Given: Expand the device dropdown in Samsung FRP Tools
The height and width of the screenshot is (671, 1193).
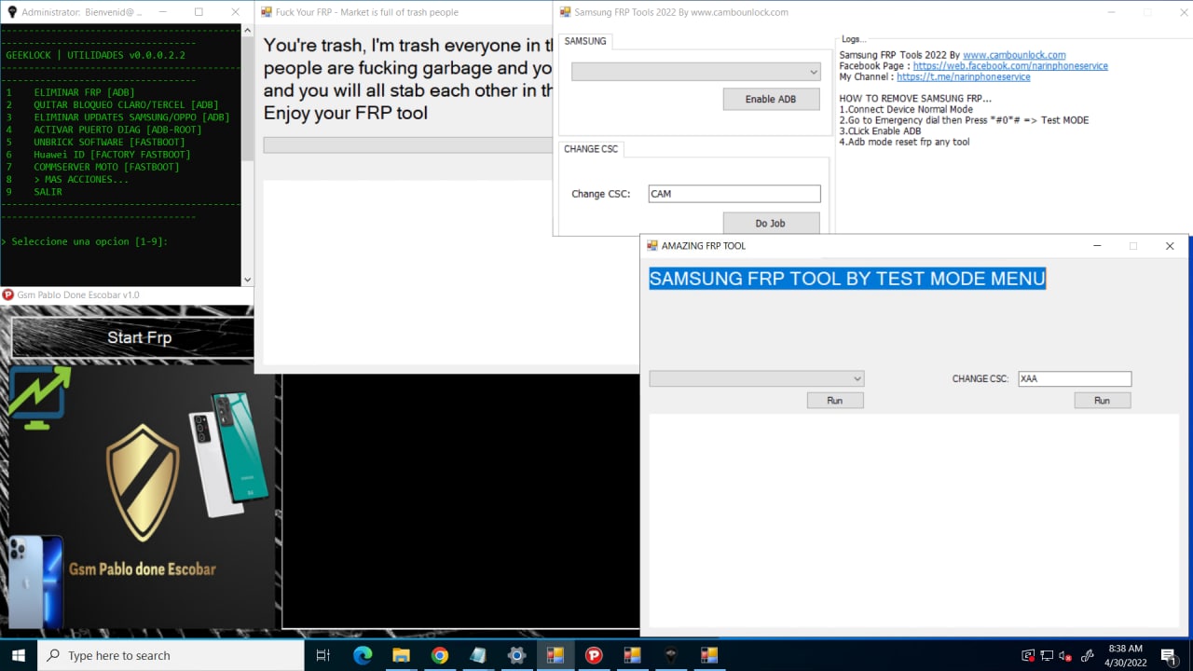Looking at the screenshot, I should click(x=814, y=72).
